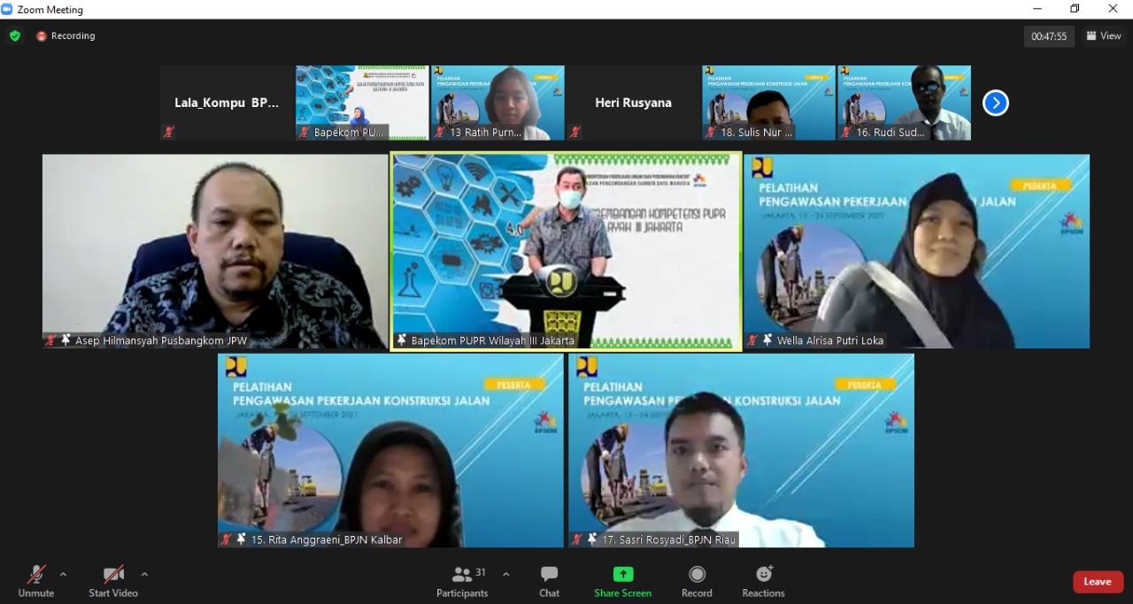
Task: Select 18. Sulis Nur video thumbnail
Action: point(769,103)
